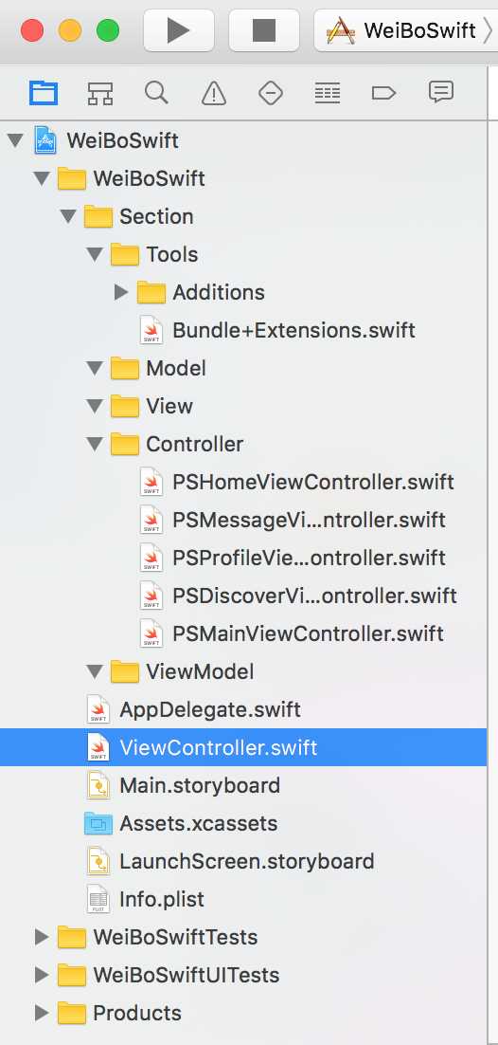Open Info.plist file
Image resolution: width=498 pixels, height=1045 pixels.
pos(146,899)
